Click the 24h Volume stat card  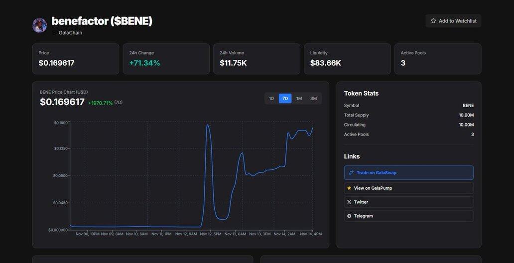(x=257, y=59)
